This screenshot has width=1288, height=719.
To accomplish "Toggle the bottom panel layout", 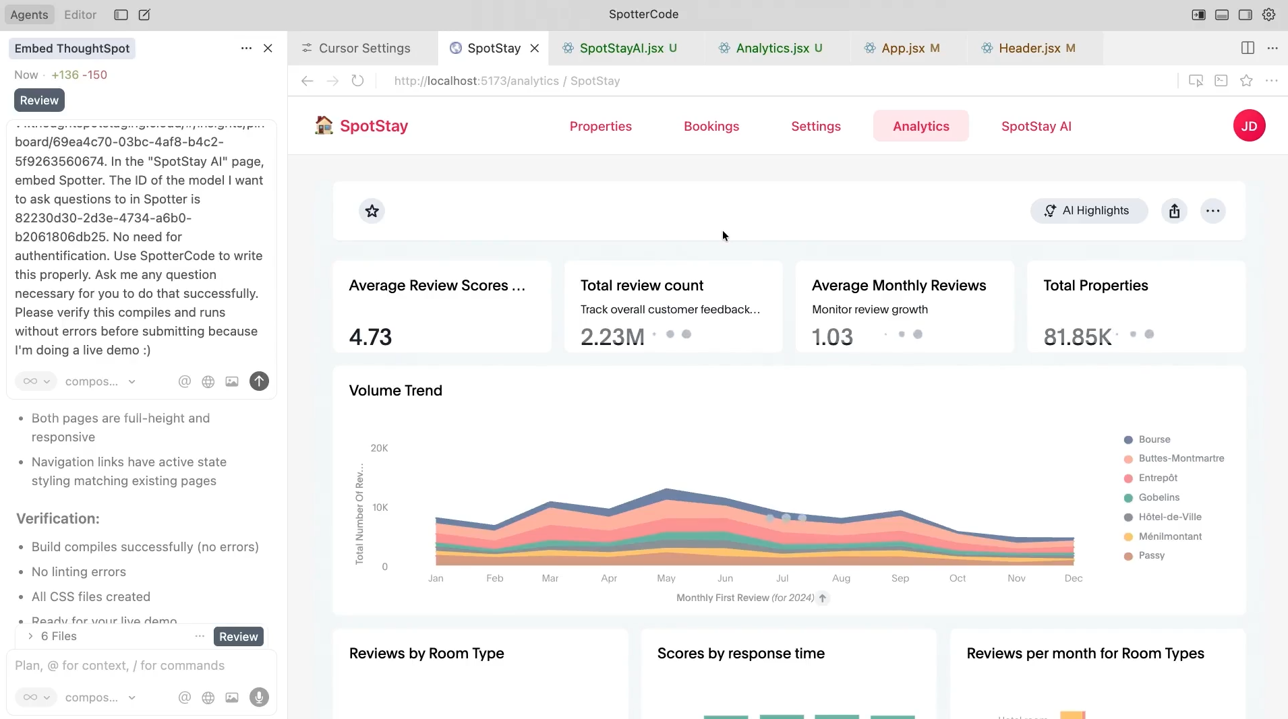I will 1222,15.
